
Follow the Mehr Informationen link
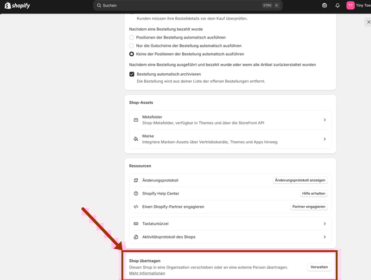[147, 273]
